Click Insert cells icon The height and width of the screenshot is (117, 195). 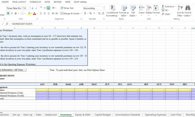[x=141, y=8]
